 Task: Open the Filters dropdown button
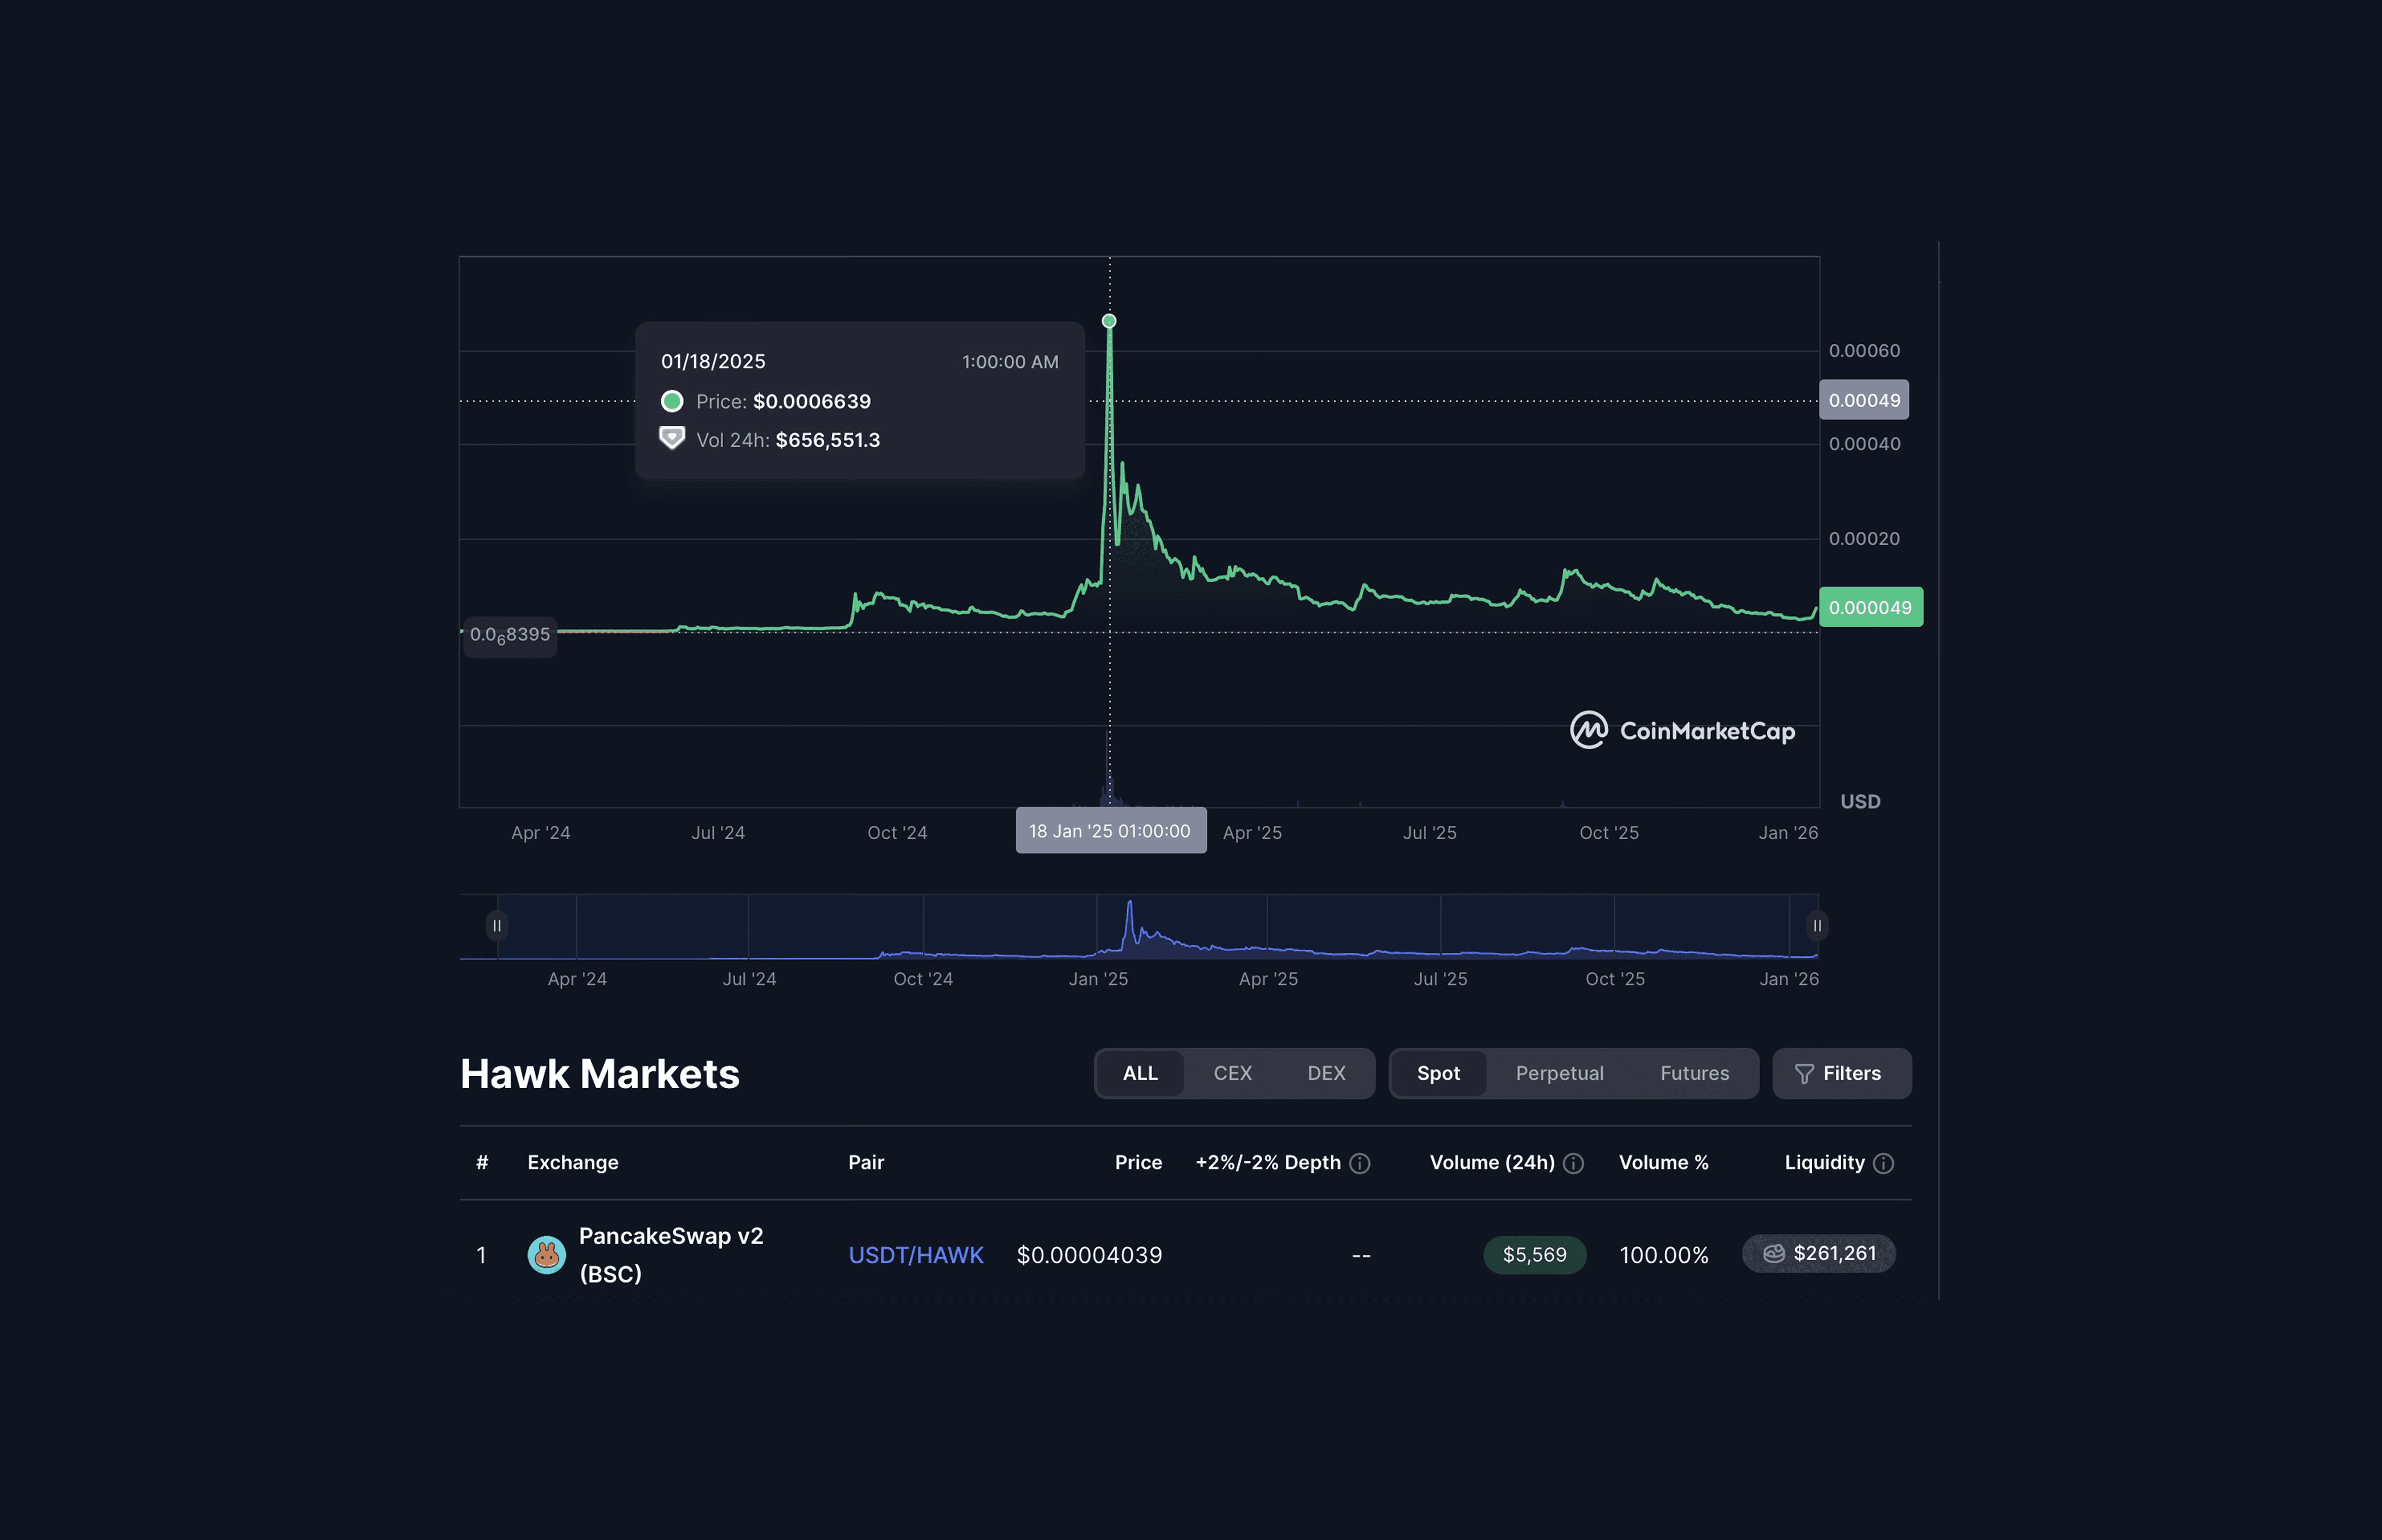tap(1841, 1073)
